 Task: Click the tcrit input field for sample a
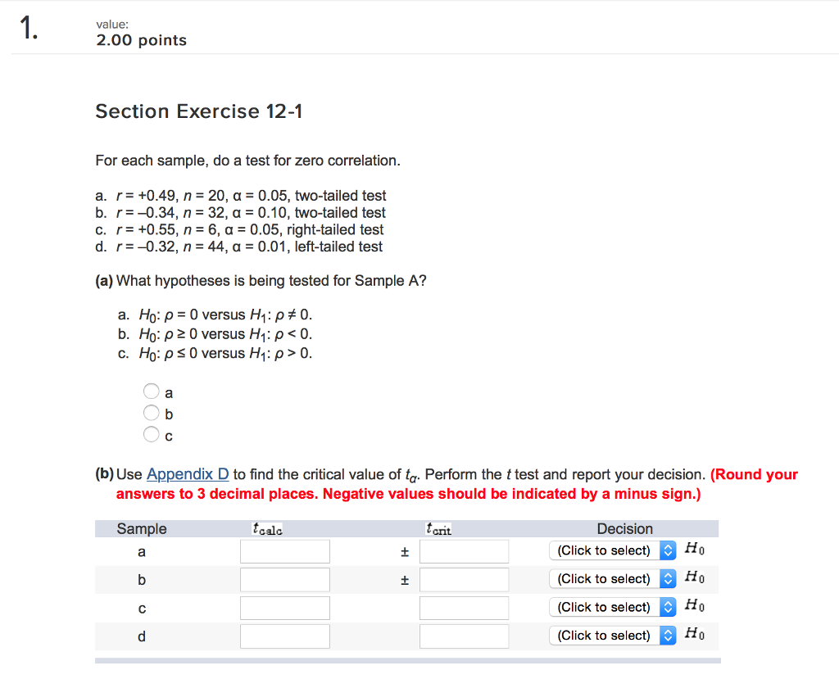coord(464,550)
